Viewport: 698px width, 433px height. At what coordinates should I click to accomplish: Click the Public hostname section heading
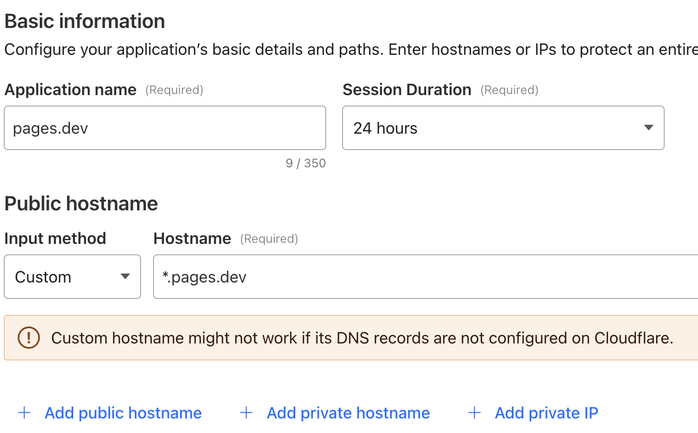(x=81, y=204)
